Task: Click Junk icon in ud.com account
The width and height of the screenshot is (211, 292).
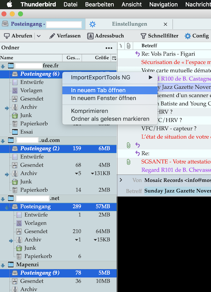Action: coord(15,182)
